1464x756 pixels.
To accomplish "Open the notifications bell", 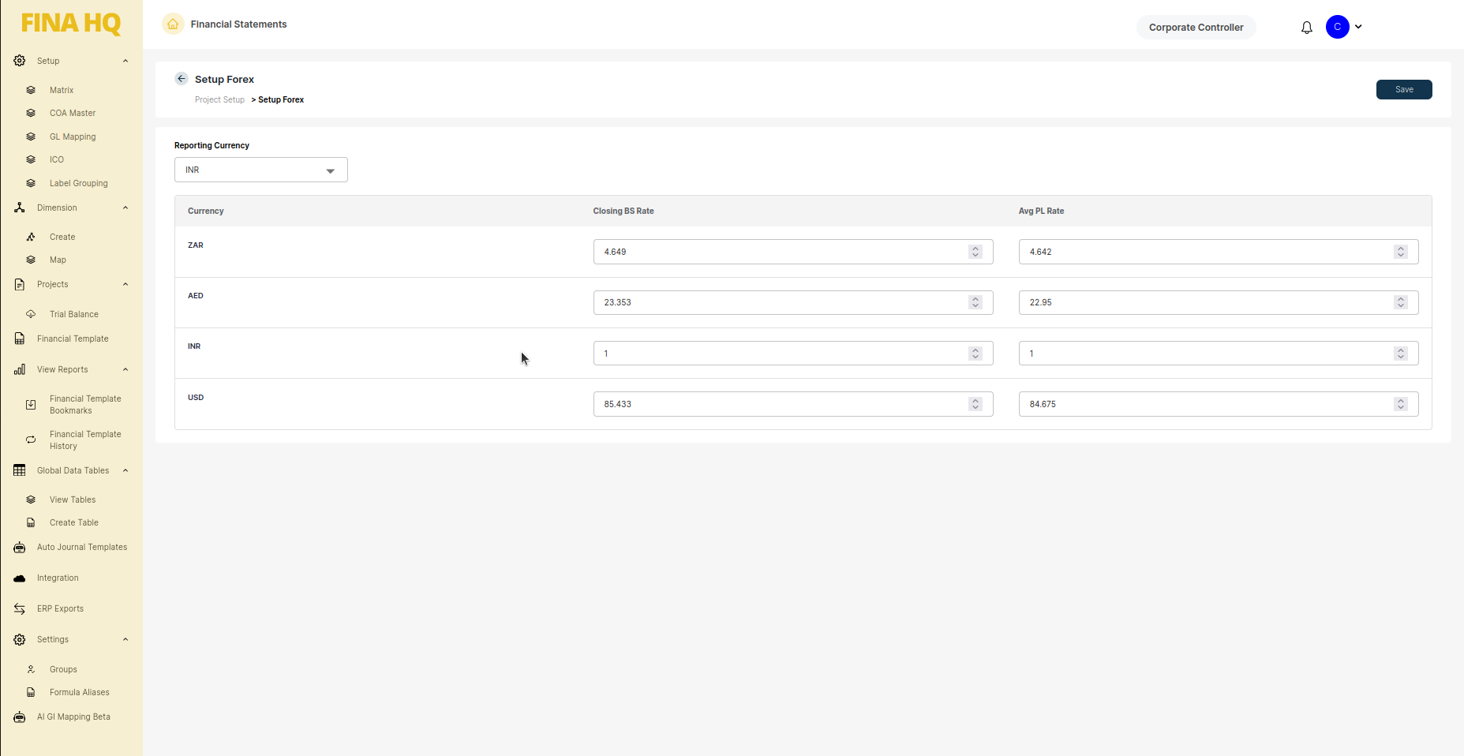I will point(1306,28).
